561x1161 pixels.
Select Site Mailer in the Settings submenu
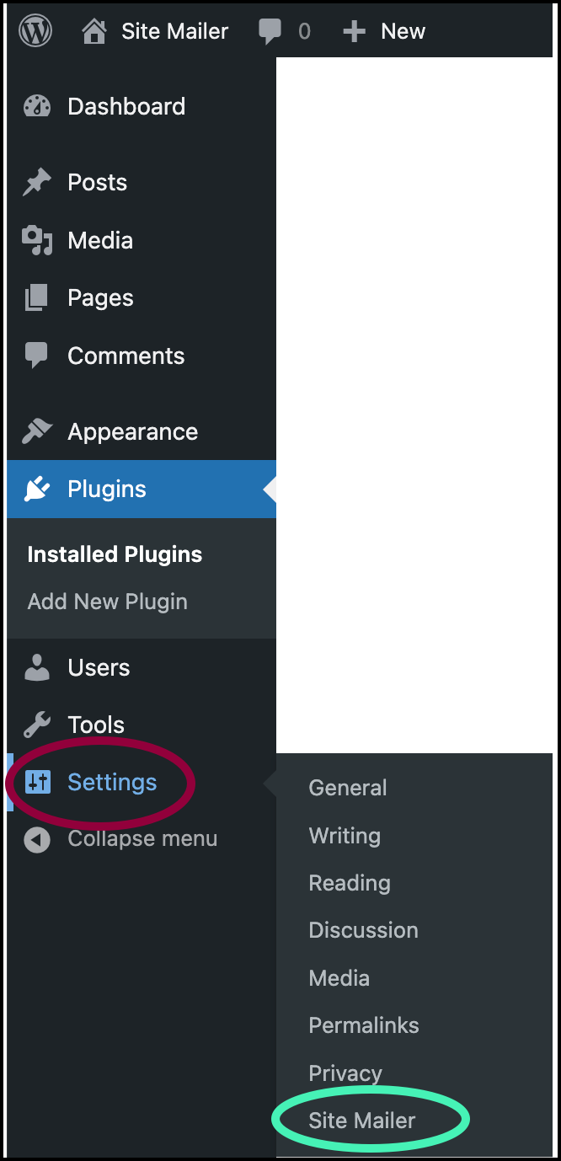click(362, 1121)
